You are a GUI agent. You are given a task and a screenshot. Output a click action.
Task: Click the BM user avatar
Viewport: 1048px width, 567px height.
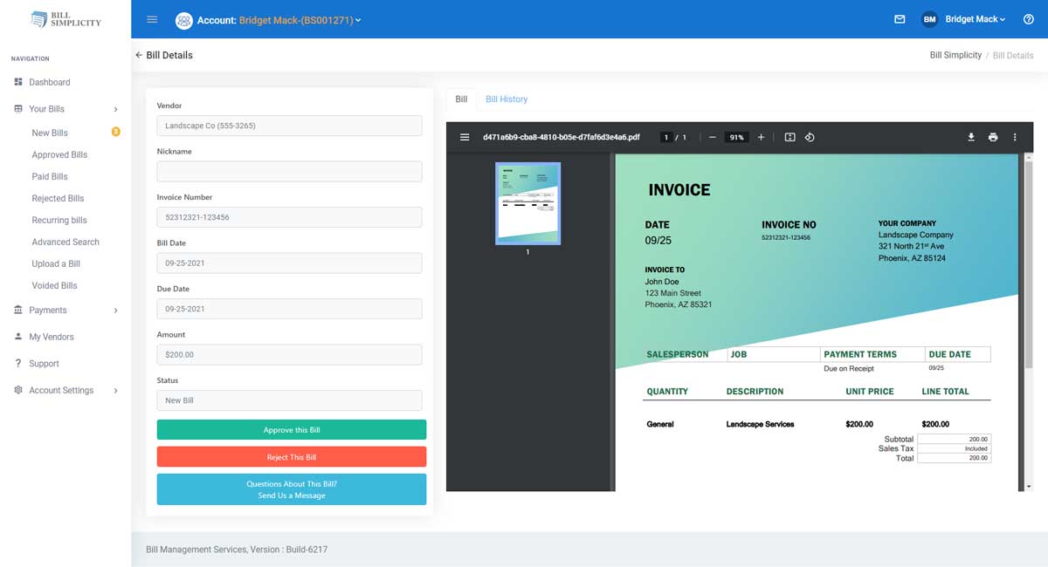930,19
